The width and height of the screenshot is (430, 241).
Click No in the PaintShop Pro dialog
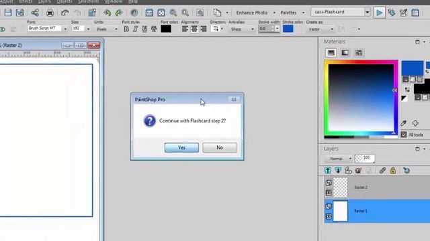pos(220,147)
